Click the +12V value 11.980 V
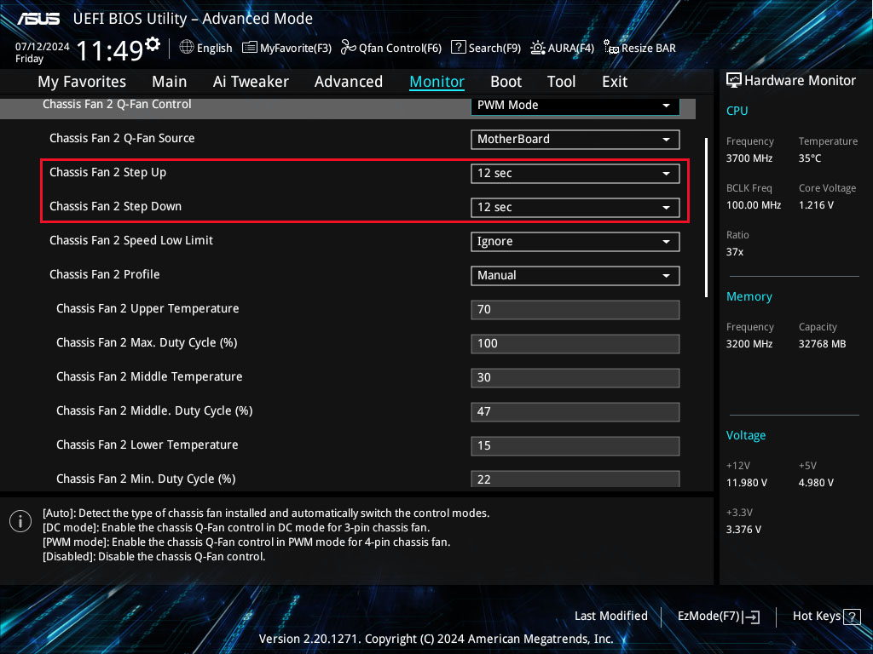Image resolution: width=873 pixels, height=654 pixels. click(x=746, y=482)
